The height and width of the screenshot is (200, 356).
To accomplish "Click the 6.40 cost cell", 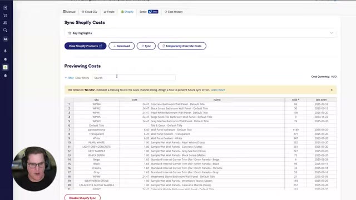I will [135, 129].
